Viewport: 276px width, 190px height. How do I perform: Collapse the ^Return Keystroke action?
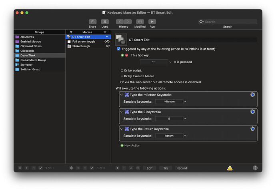[122, 95]
